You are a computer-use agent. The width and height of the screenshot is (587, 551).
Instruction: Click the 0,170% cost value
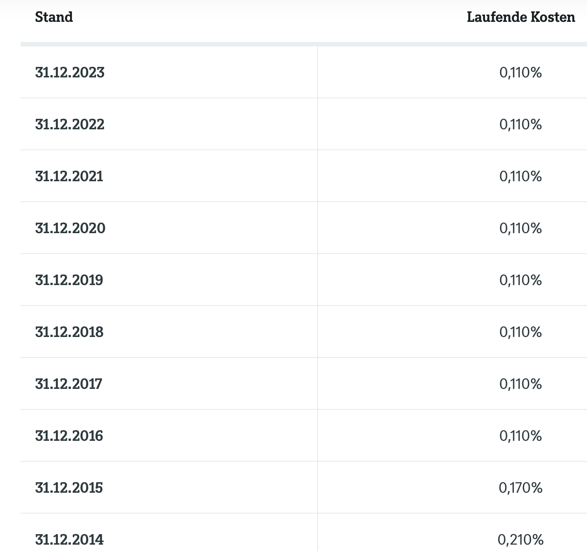(521, 488)
